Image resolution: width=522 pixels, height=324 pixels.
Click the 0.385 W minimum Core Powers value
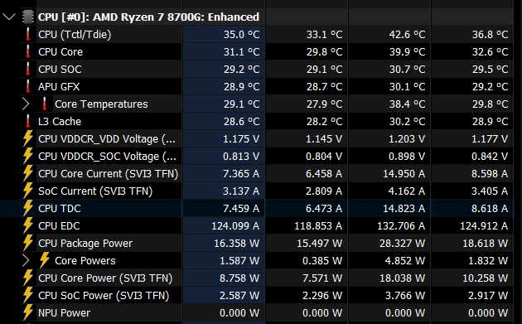point(322,261)
